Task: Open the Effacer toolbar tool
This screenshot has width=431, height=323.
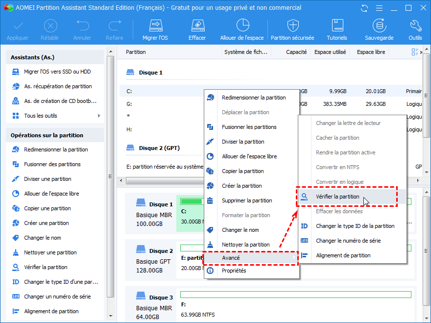Action: [x=197, y=30]
